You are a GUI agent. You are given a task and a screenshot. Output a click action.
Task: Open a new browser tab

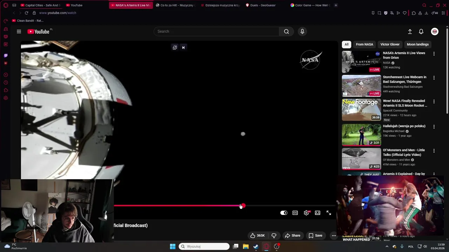(336, 5)
